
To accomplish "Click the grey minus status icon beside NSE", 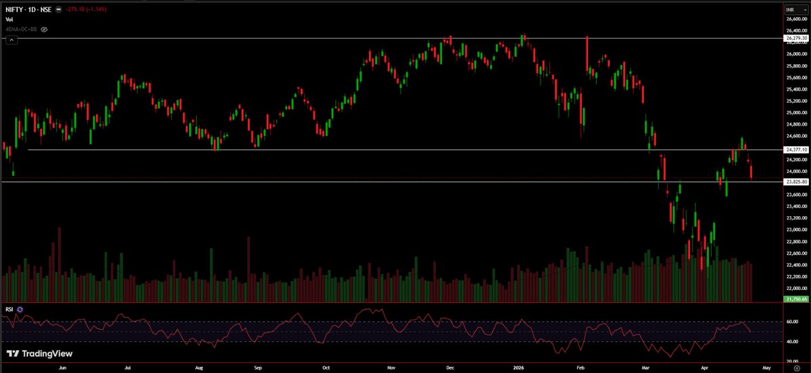I will point(57,10).
